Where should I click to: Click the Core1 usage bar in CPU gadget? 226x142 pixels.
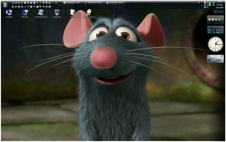(x=219, y=29)
